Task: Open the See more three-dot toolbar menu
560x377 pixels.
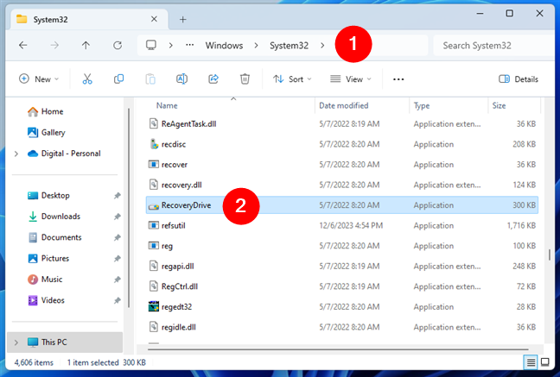Action: tap(398, 79)
